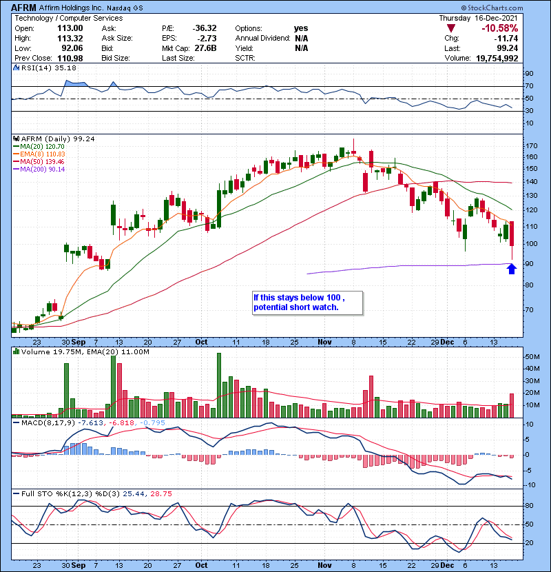Click the short watch annotation text box
The width and height of the screenshot is (551, 572).
[307, 303]
